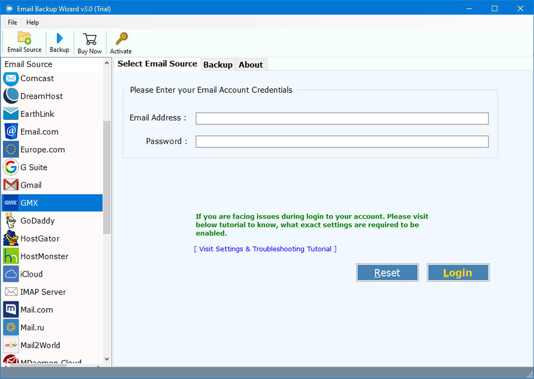
Task: Select the Mail2World icon
Action: point(11,345)
